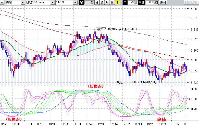The image size is (199, 127).
Task: Select the 日 daily timeframe button
Action: [97, 3]
